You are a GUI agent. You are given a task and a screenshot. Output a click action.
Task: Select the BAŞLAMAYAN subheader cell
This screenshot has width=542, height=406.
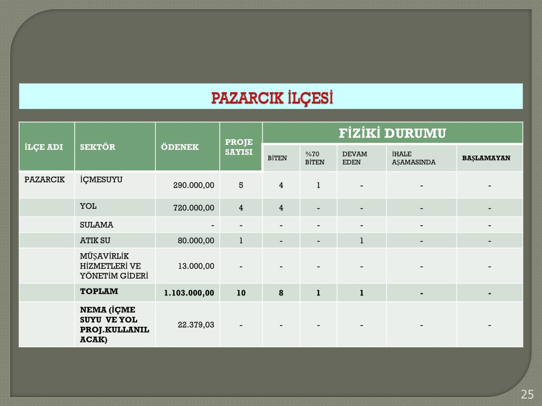point(490,158)
